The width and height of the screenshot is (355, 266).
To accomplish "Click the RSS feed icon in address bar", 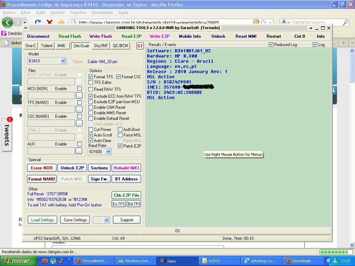I will pos(256,22).
